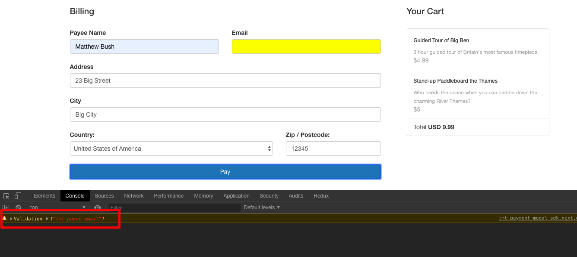This screenshot has height=257, width=577.
Task: Switch to the Network tab
Action: 133,196
